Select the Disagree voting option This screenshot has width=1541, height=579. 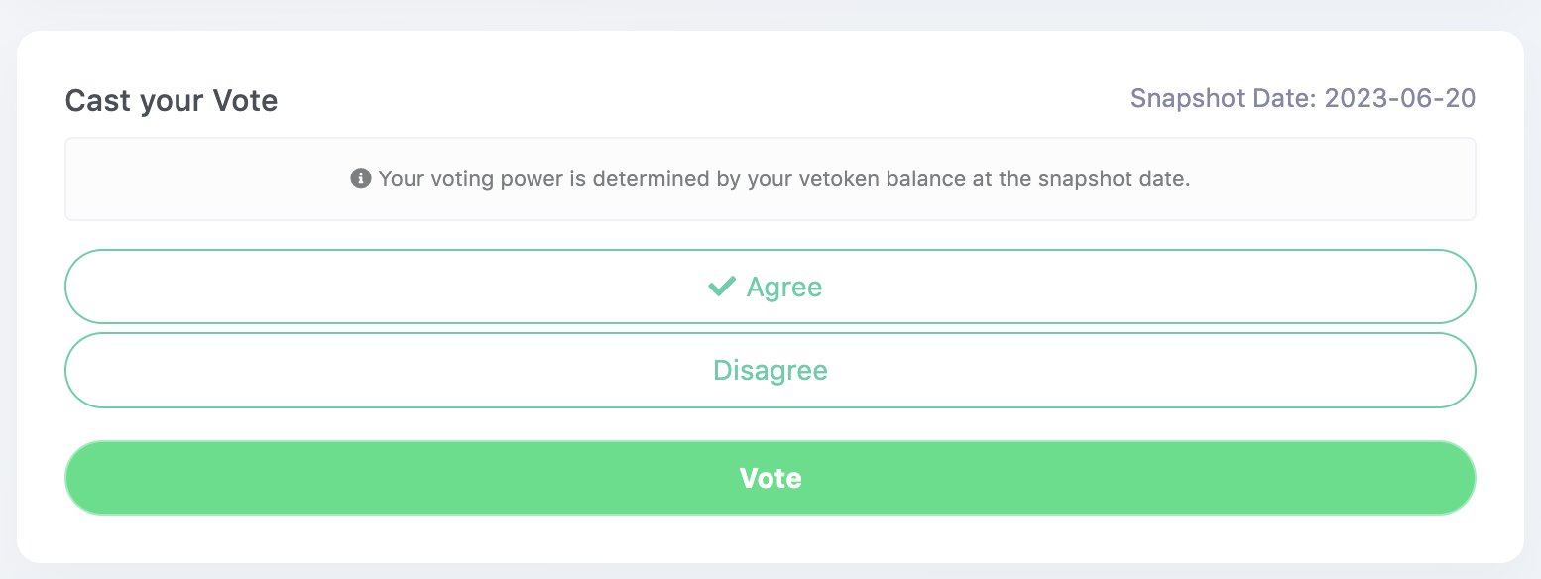770,370
